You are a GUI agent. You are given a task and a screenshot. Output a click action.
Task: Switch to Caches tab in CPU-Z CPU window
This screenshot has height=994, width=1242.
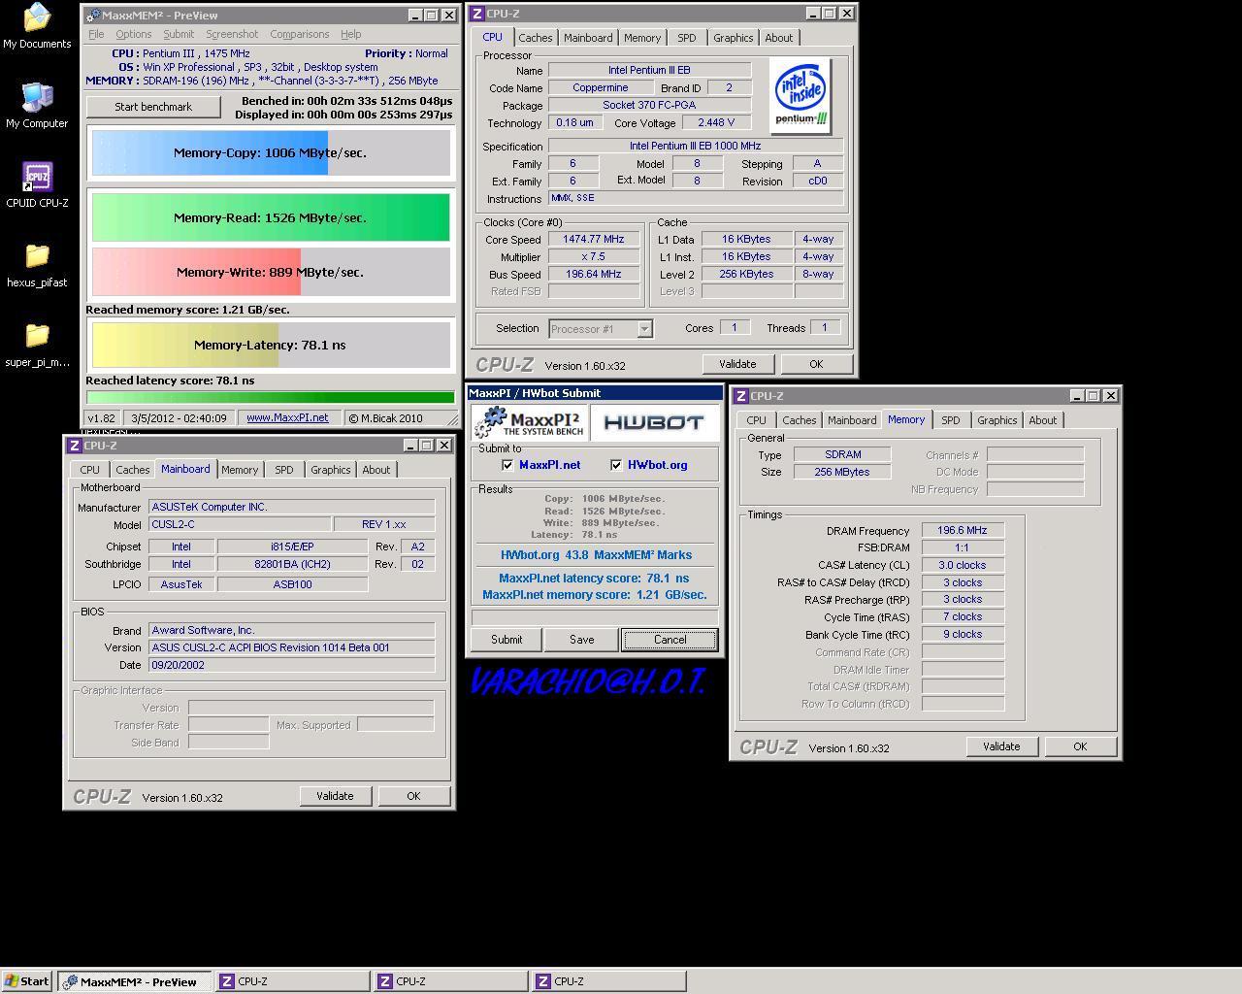535,38
